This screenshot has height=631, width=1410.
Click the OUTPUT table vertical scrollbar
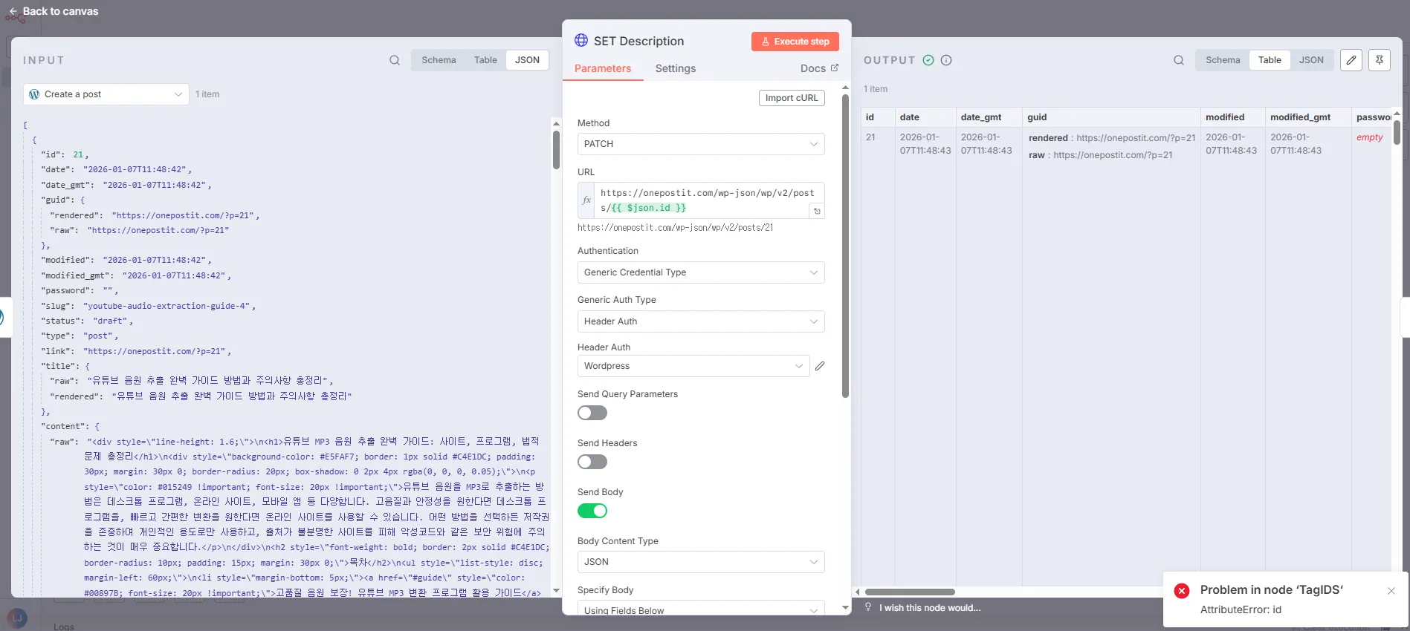1397,132
